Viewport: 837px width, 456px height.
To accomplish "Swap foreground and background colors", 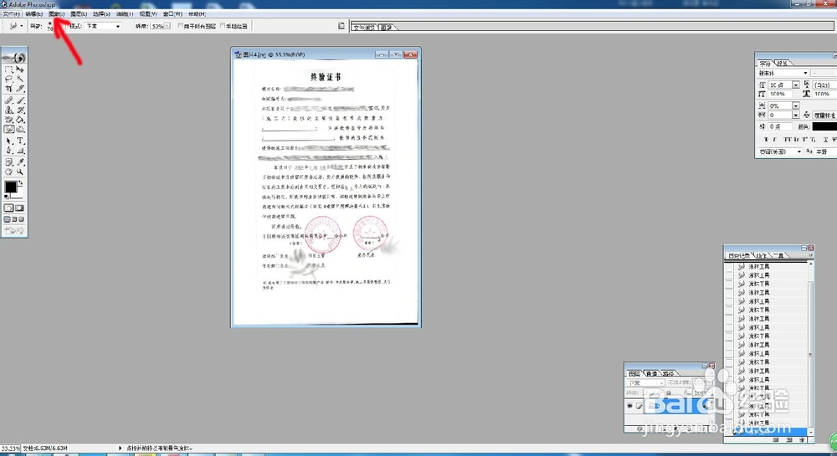I will point(21,183).
